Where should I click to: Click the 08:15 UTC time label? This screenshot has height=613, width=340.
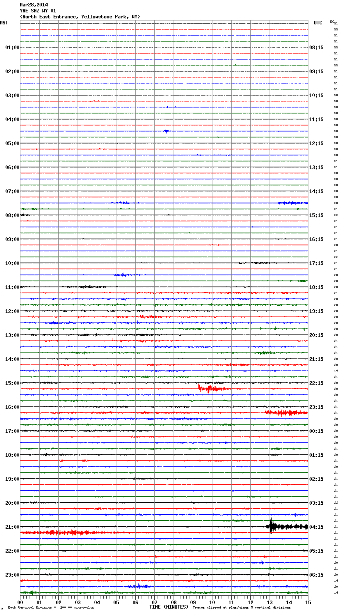click(x=316, y=48)
